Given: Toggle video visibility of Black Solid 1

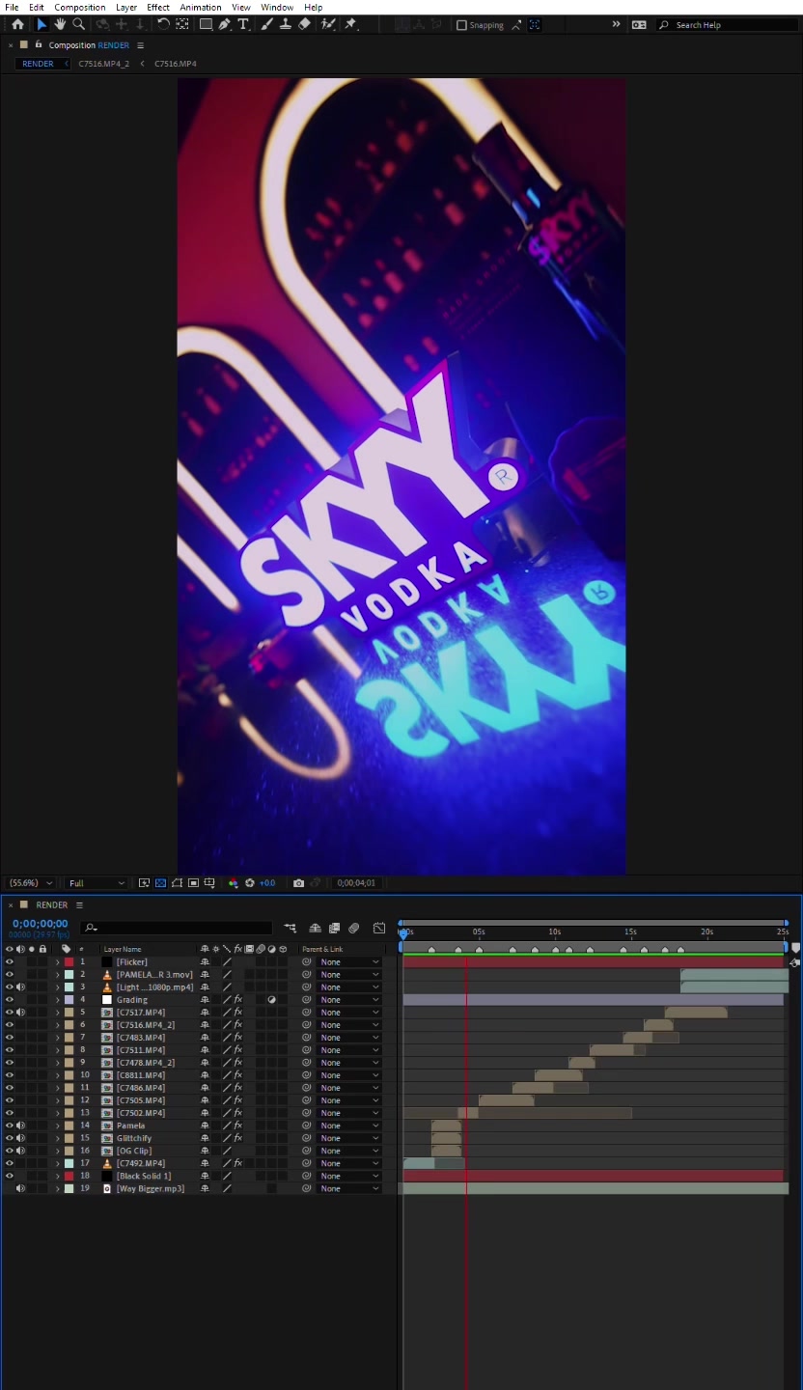Looking at the screenshot, I should click(10, 1176).
